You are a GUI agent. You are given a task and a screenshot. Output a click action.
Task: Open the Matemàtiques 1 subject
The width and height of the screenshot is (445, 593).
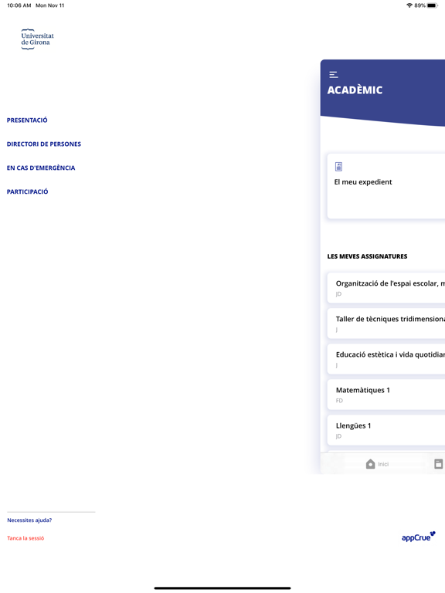pyautogui.click(x=386, y=395)
